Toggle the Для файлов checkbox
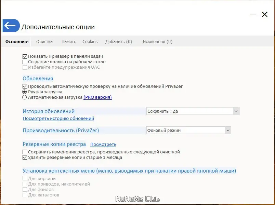 [25, 189]
